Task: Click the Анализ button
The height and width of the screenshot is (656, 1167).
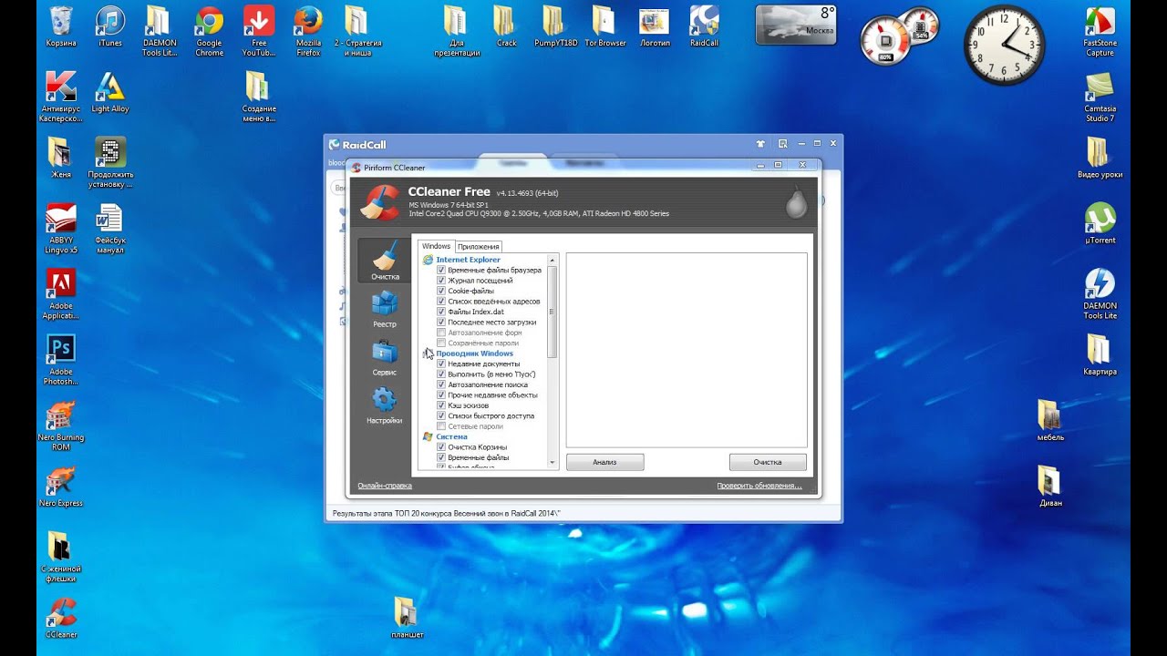Action: point(604,462)
